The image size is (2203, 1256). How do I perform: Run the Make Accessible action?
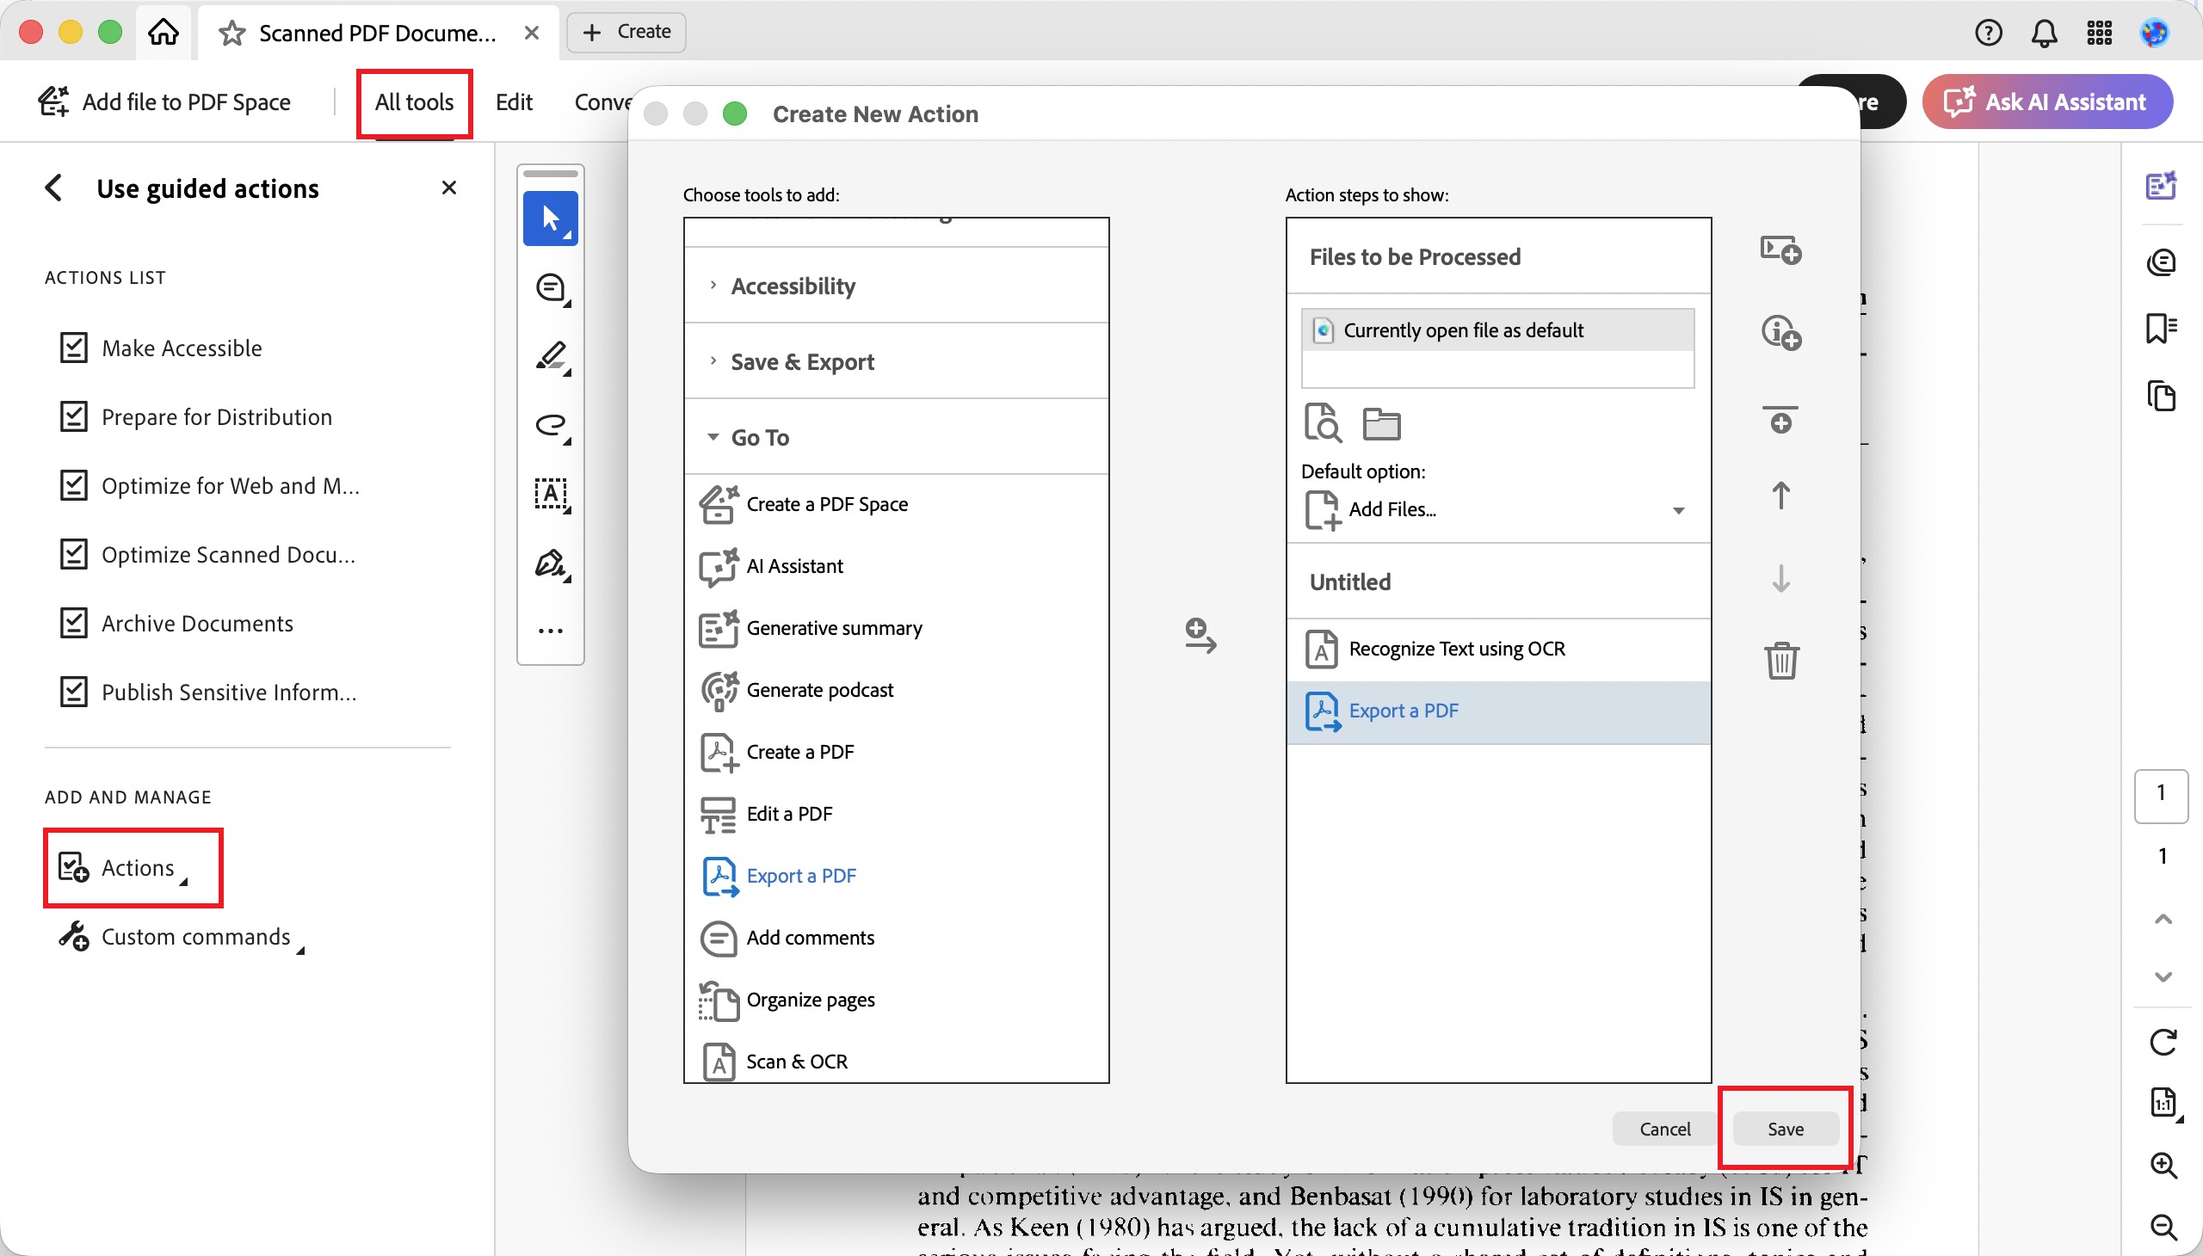(x=162, y=348)
